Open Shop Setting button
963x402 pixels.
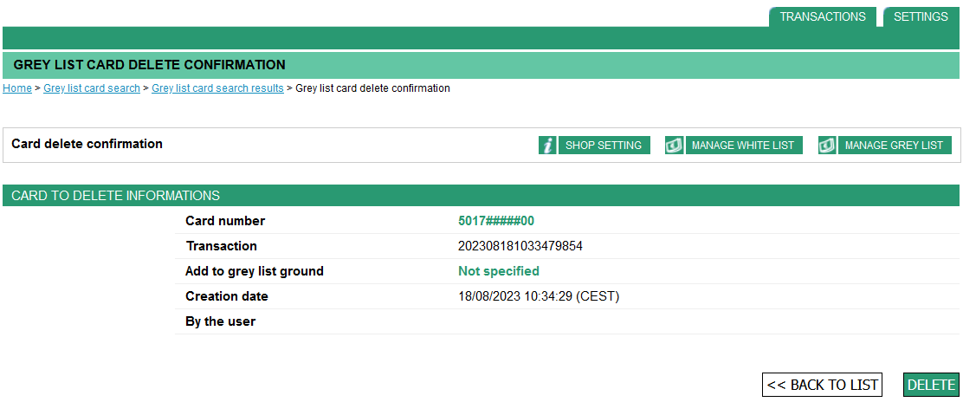click(604, 146)
